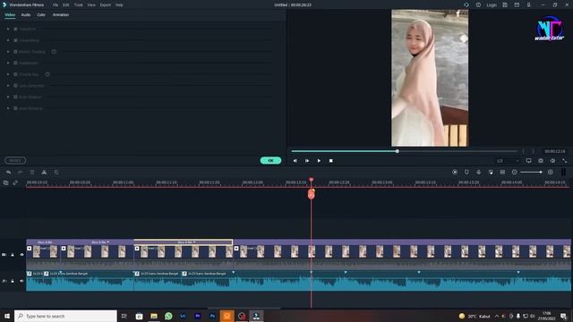Open Photoshop from the taskbar
The height and width of the screenshot is (322, 573).
point(212,316)
